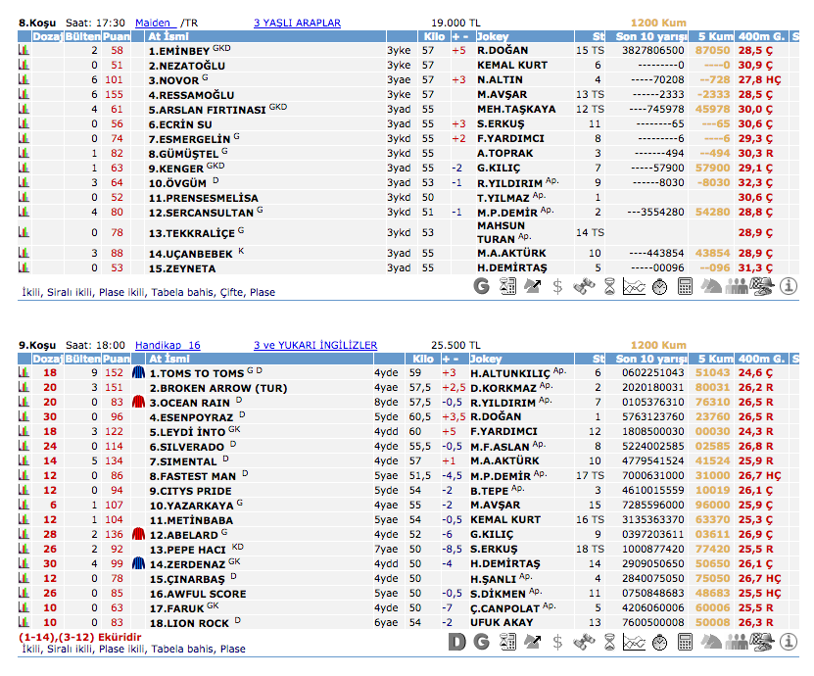
Task: Open the stopwatch icon in race 9 toolbar
Action: click(659, 643)
